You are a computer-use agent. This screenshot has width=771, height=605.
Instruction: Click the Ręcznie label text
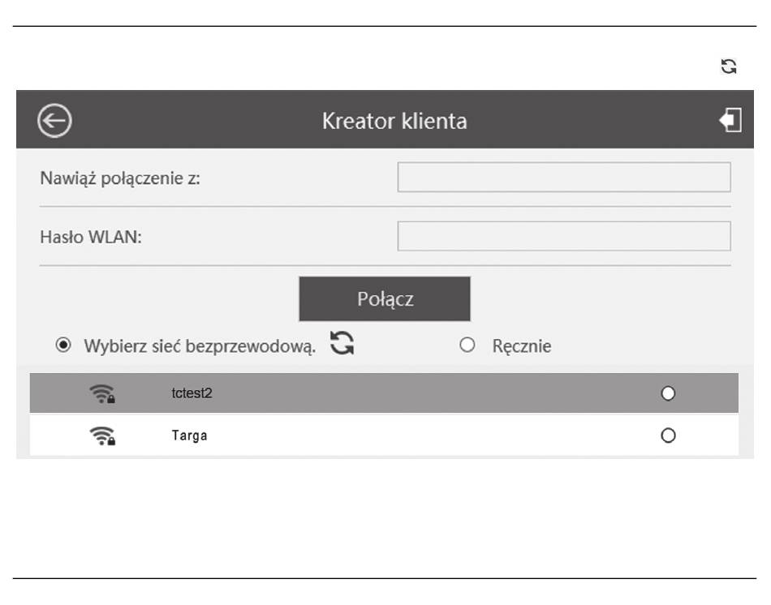coord(522,346)
